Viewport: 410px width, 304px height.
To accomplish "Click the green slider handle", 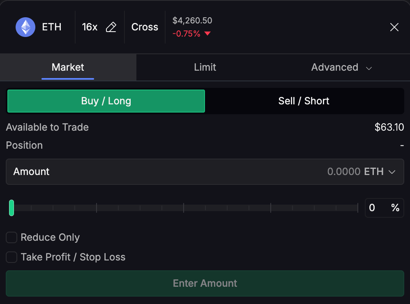I will pos(12,208).
